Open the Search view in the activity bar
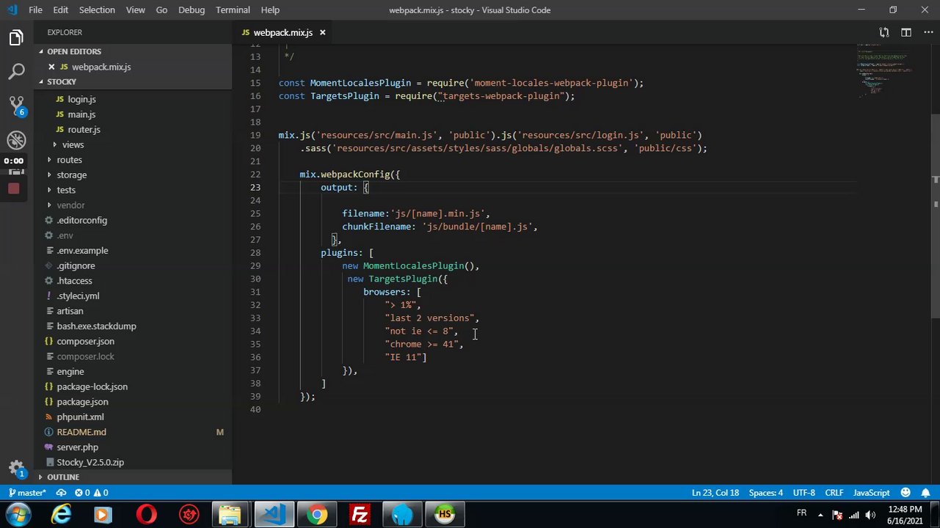 click(x=16, y=72)
